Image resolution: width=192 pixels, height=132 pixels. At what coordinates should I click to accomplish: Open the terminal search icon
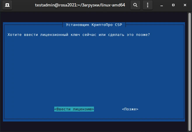click(x=135, y=5)
